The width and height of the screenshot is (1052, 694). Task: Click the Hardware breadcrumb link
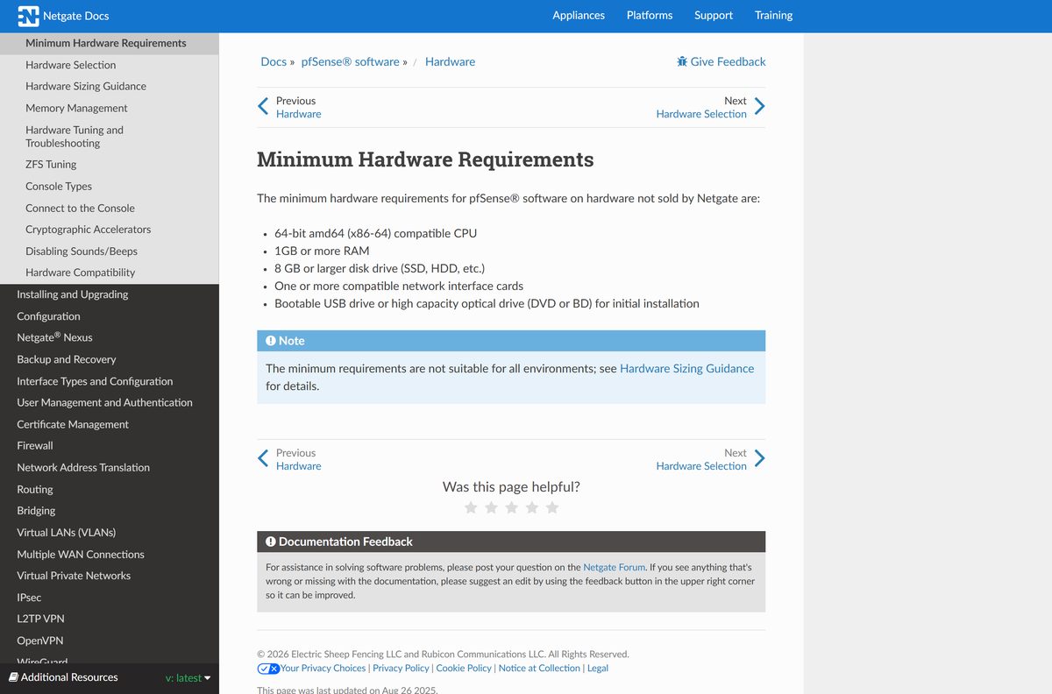(450, 61)
